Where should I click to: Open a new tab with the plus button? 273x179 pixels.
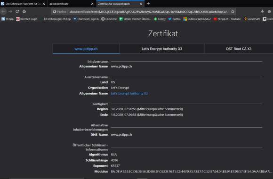tap(148, 3)
